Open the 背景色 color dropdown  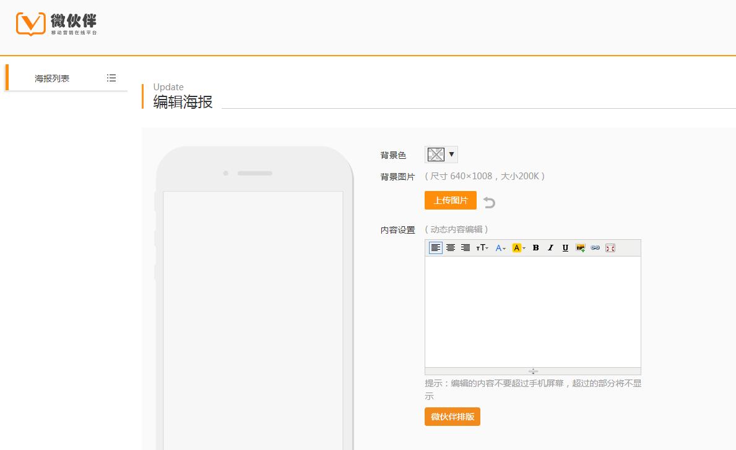(x=452, y=154)
